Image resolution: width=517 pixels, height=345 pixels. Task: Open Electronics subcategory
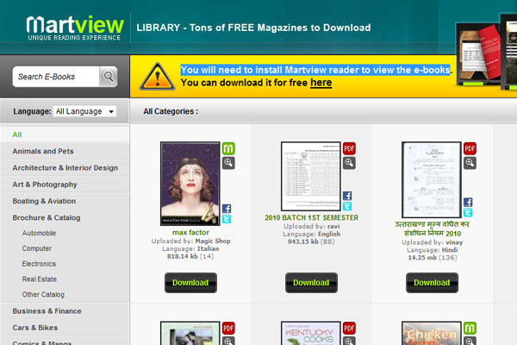(x=39, y=264)
